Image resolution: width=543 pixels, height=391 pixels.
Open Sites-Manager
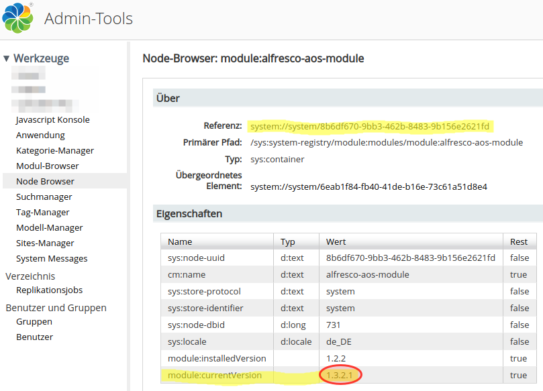click(x=45, y=243)
